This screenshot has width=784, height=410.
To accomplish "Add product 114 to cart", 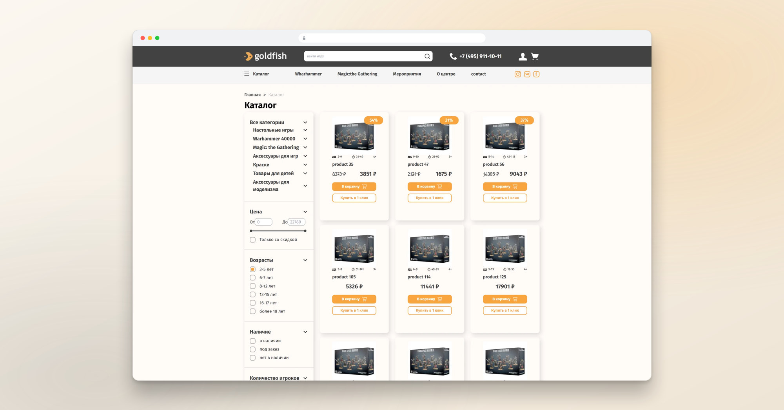I will coord(430,299).
